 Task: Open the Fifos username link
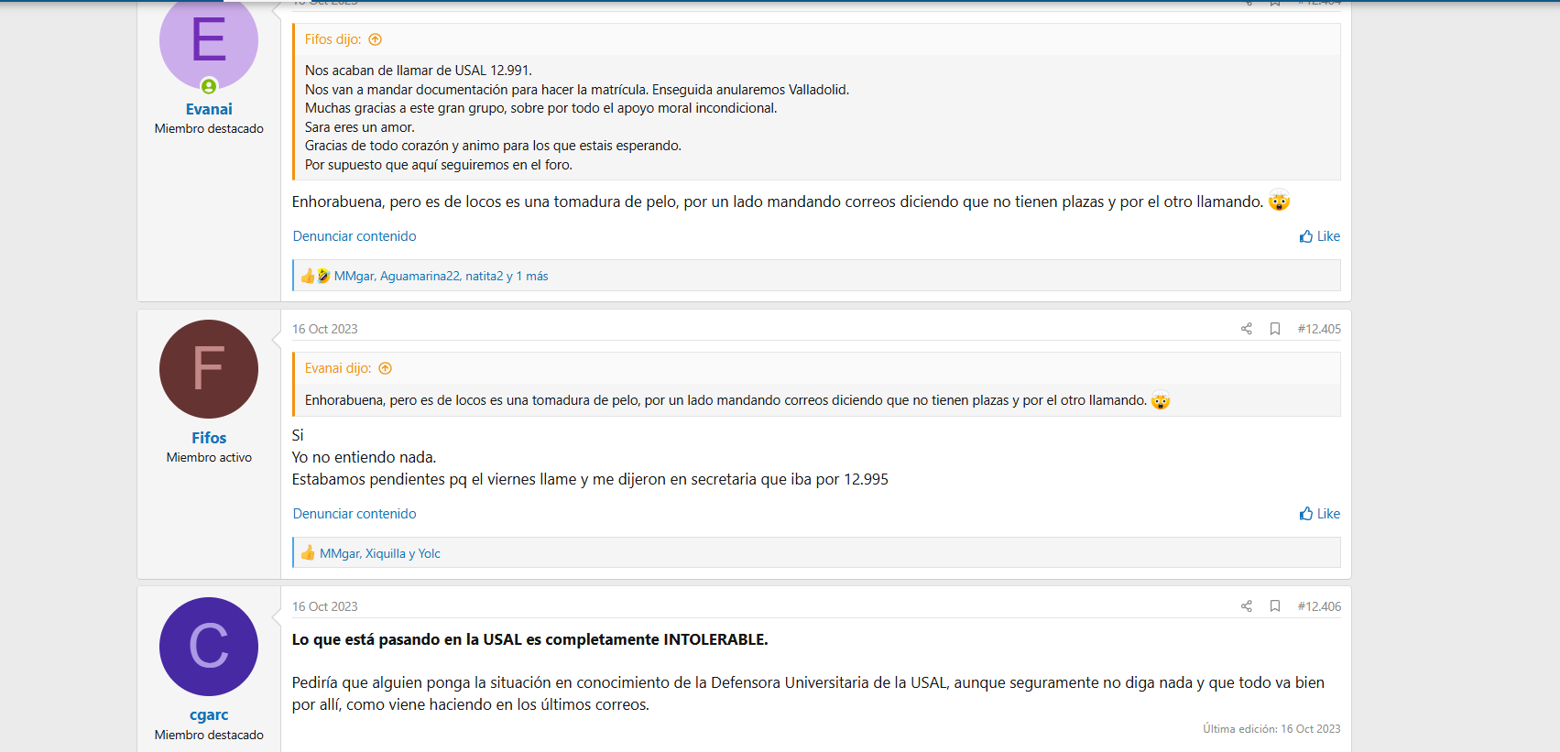209,438
